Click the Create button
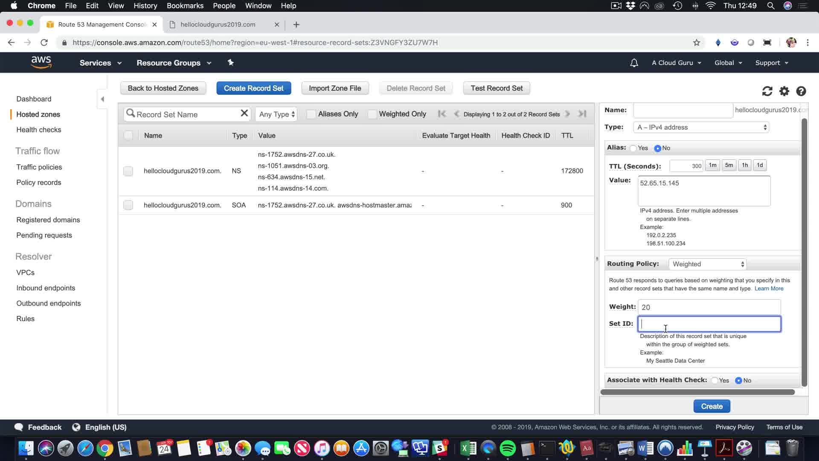The width and height of the screenshot is (819, 461). (712, 406)
